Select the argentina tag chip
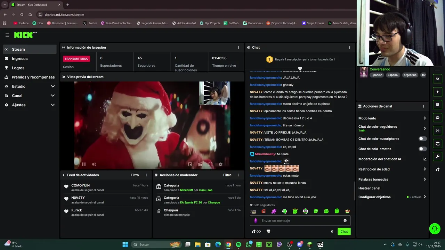Viewport: 445px width, 250px height. tap(410, 75)
